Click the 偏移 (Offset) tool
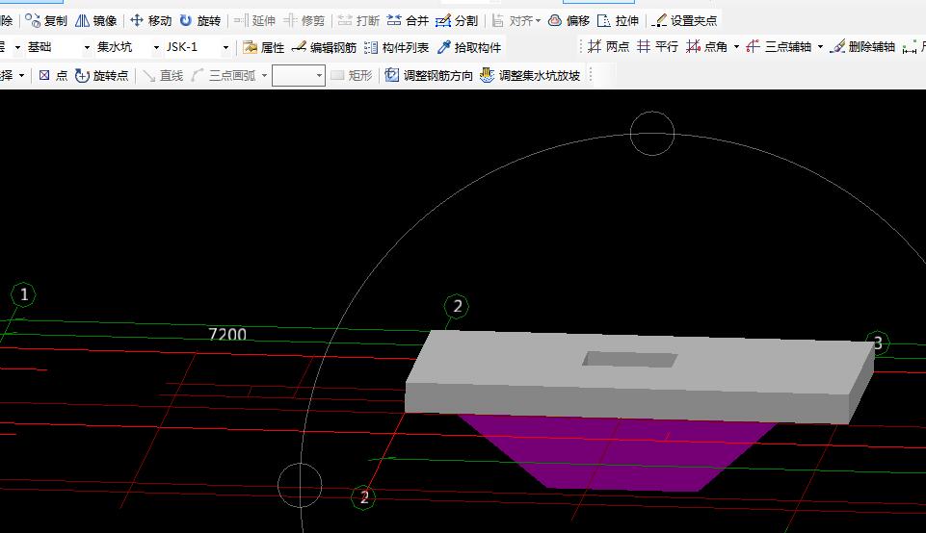 tap(569, 20)
